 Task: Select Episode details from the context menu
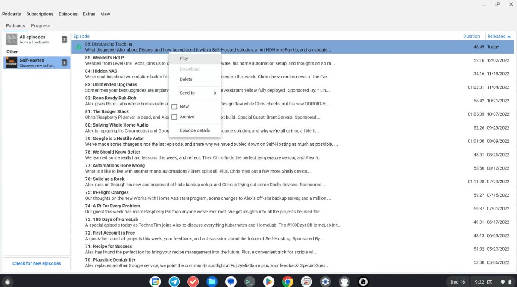tap(195, 130)
